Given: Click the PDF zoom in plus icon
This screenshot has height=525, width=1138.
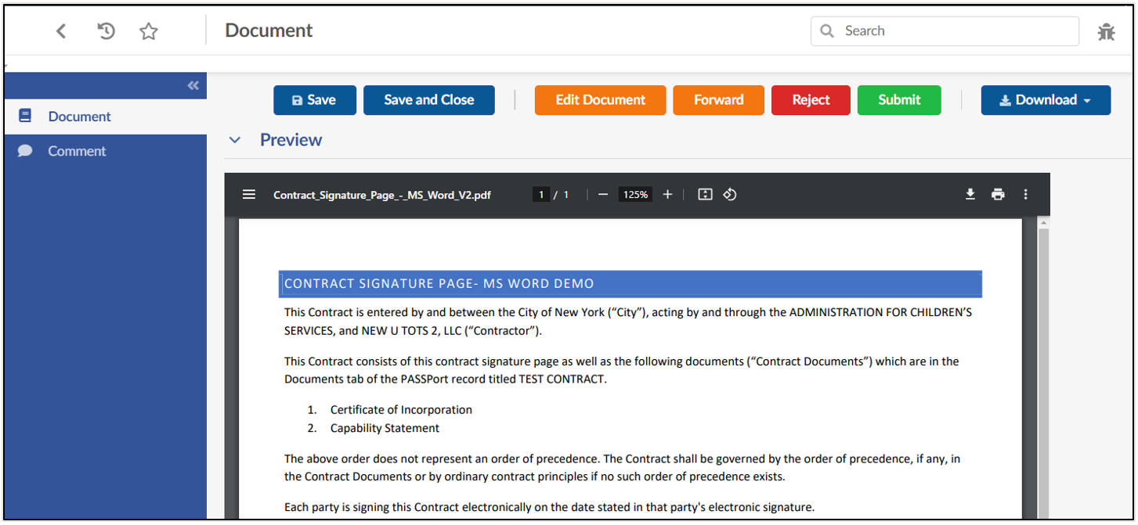Looking at the screenshot, I should pos(667,195).
